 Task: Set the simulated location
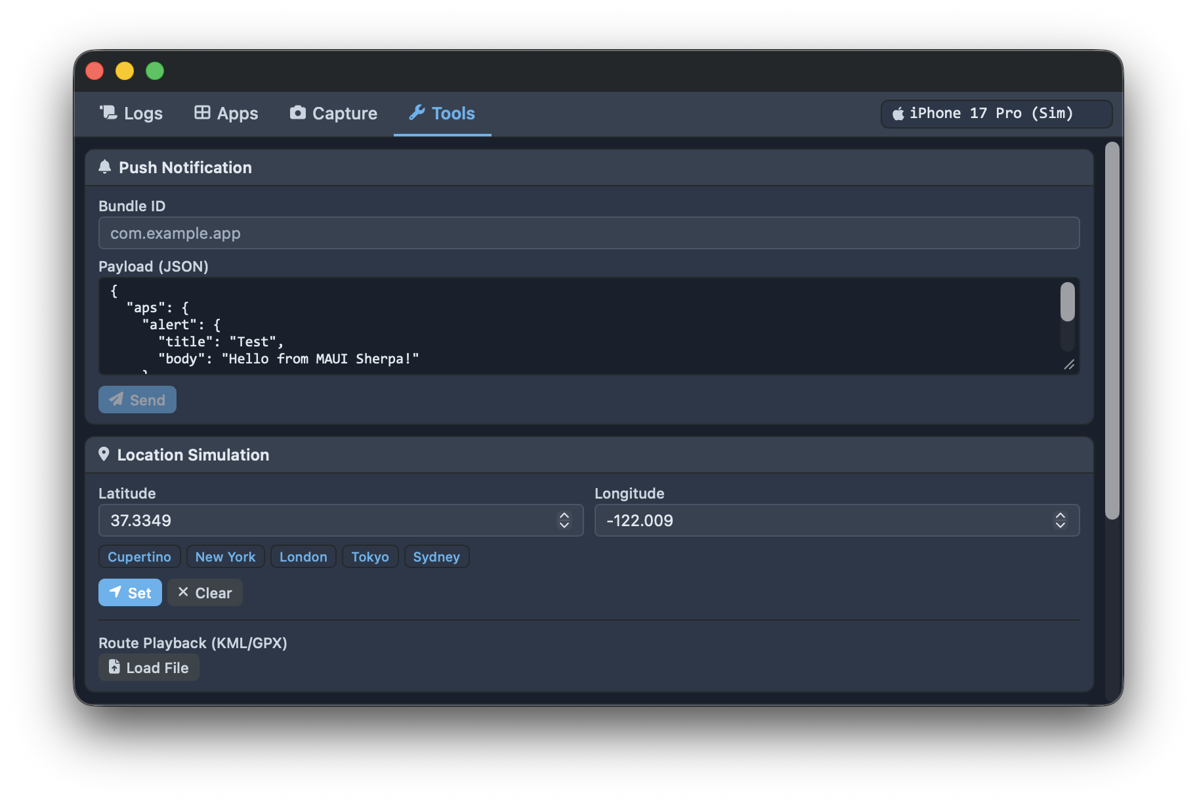coord(130,592)
